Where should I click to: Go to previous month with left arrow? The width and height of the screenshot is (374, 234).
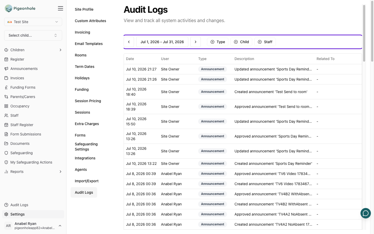point(129,42)
